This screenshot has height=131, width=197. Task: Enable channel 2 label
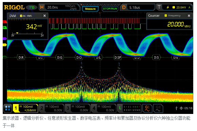(51, 108)
